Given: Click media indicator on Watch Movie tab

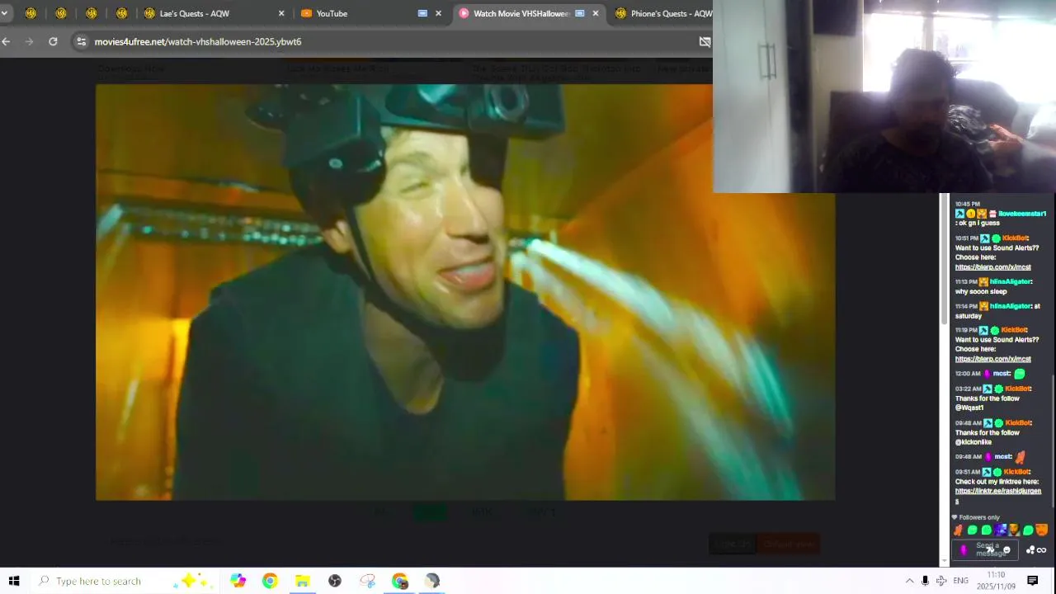Looking at the screenshot, I should 579,13.
